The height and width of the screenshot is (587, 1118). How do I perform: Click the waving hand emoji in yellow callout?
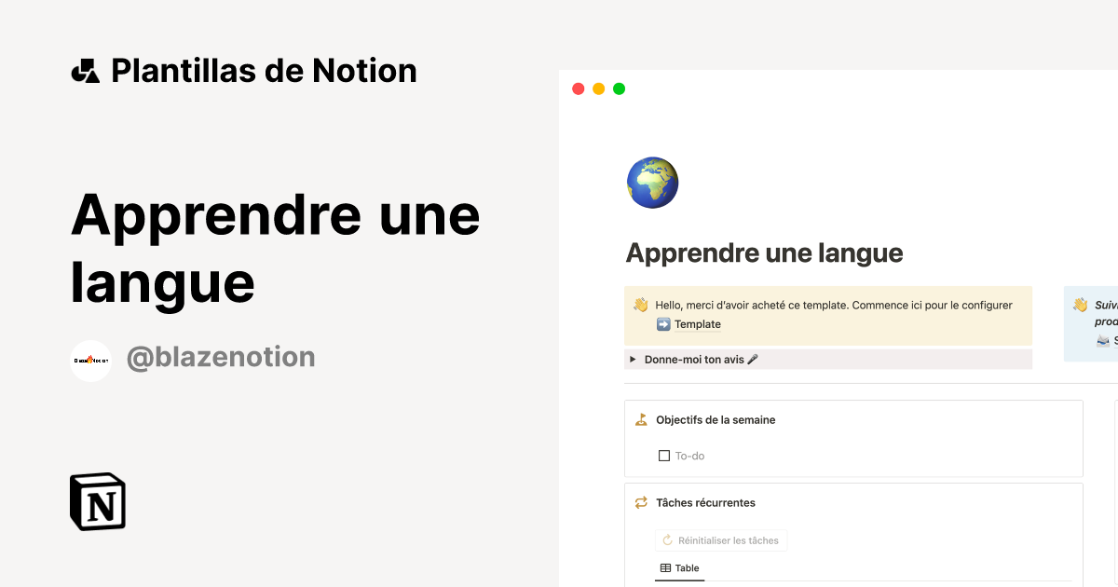tap(639, 305)
